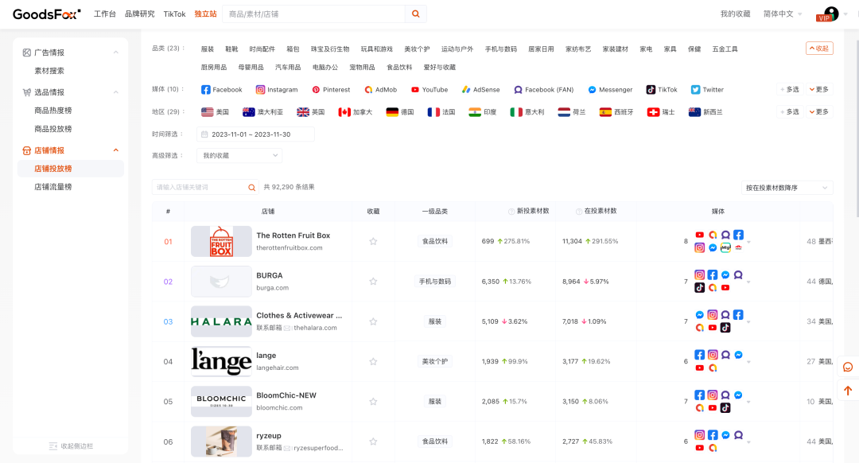Screen dimensions: 859x463
Task: Open the VIP user avatar
Action: point(830,14)
